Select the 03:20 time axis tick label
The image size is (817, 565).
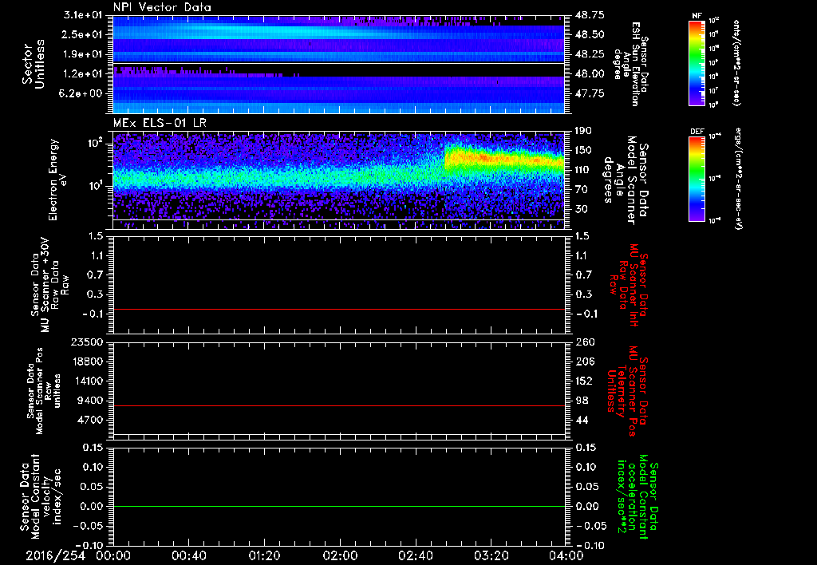coord(491,555)
